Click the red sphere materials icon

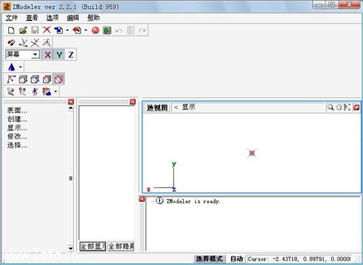point(96,31)
